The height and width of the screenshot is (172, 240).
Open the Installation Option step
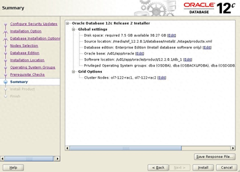click(26, 31)
